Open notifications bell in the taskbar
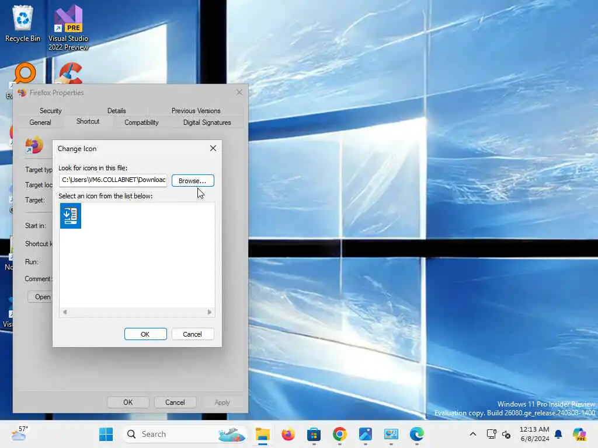The height and width of the screenshot is (448, 598). pos(558,434)
